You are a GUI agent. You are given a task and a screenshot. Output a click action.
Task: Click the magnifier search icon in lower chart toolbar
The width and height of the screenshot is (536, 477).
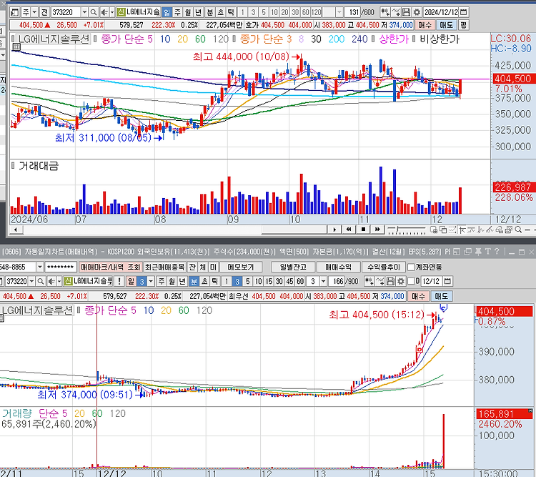[40, 281]
